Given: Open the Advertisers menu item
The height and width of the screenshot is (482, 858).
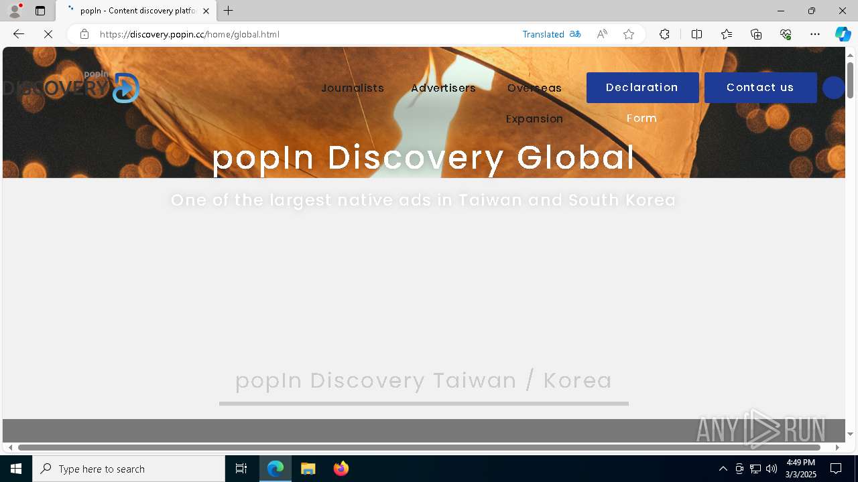Looking at the screenshot, I should tap(443, 88).
